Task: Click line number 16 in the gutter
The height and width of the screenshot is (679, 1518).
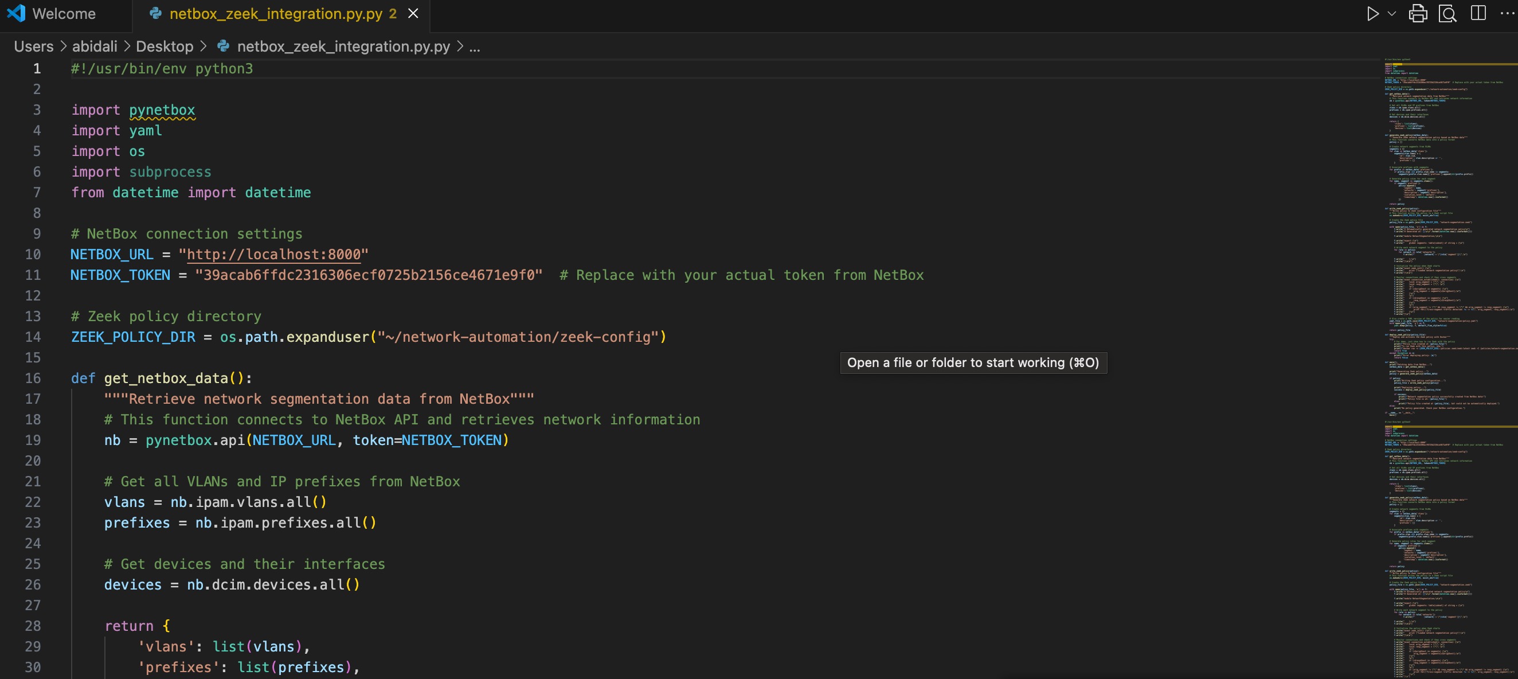Action: click(x=33, y=378)
